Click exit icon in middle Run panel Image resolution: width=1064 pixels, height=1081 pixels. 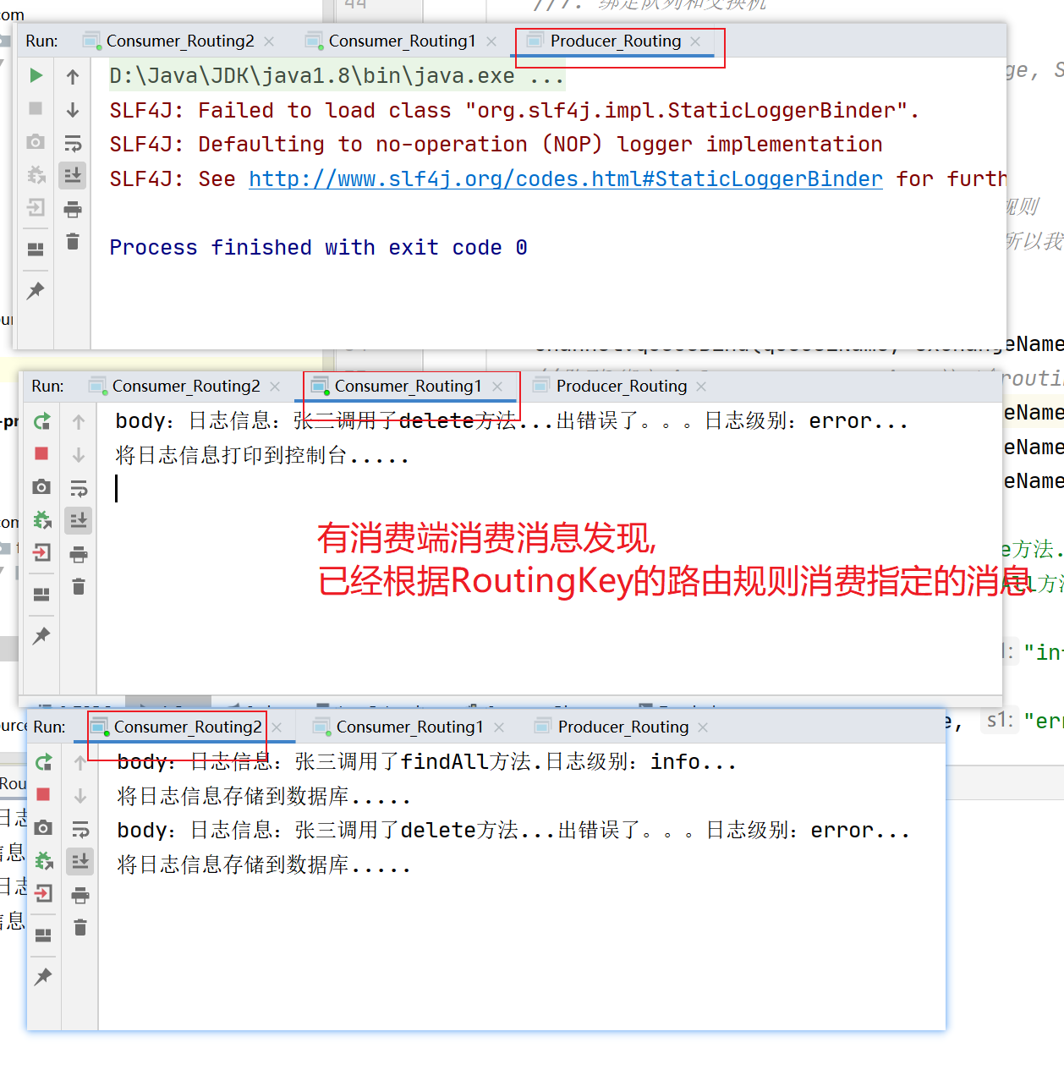coord(41,552)
